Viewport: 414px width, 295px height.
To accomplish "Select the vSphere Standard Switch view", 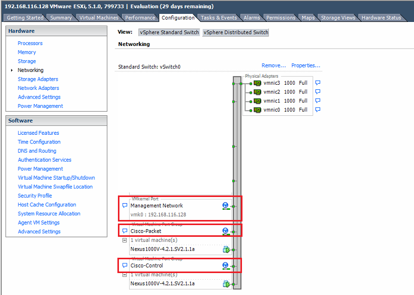I will (169, 33).
